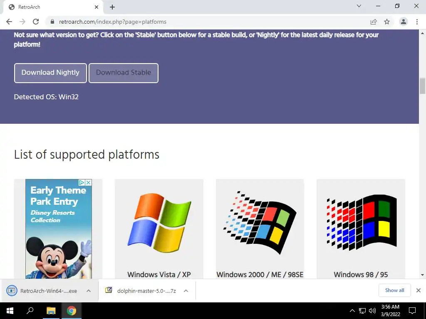Click the Chrome taskbar icon
Screen dimensions: 426x319
pyautogui.click(x=72, y=311)
